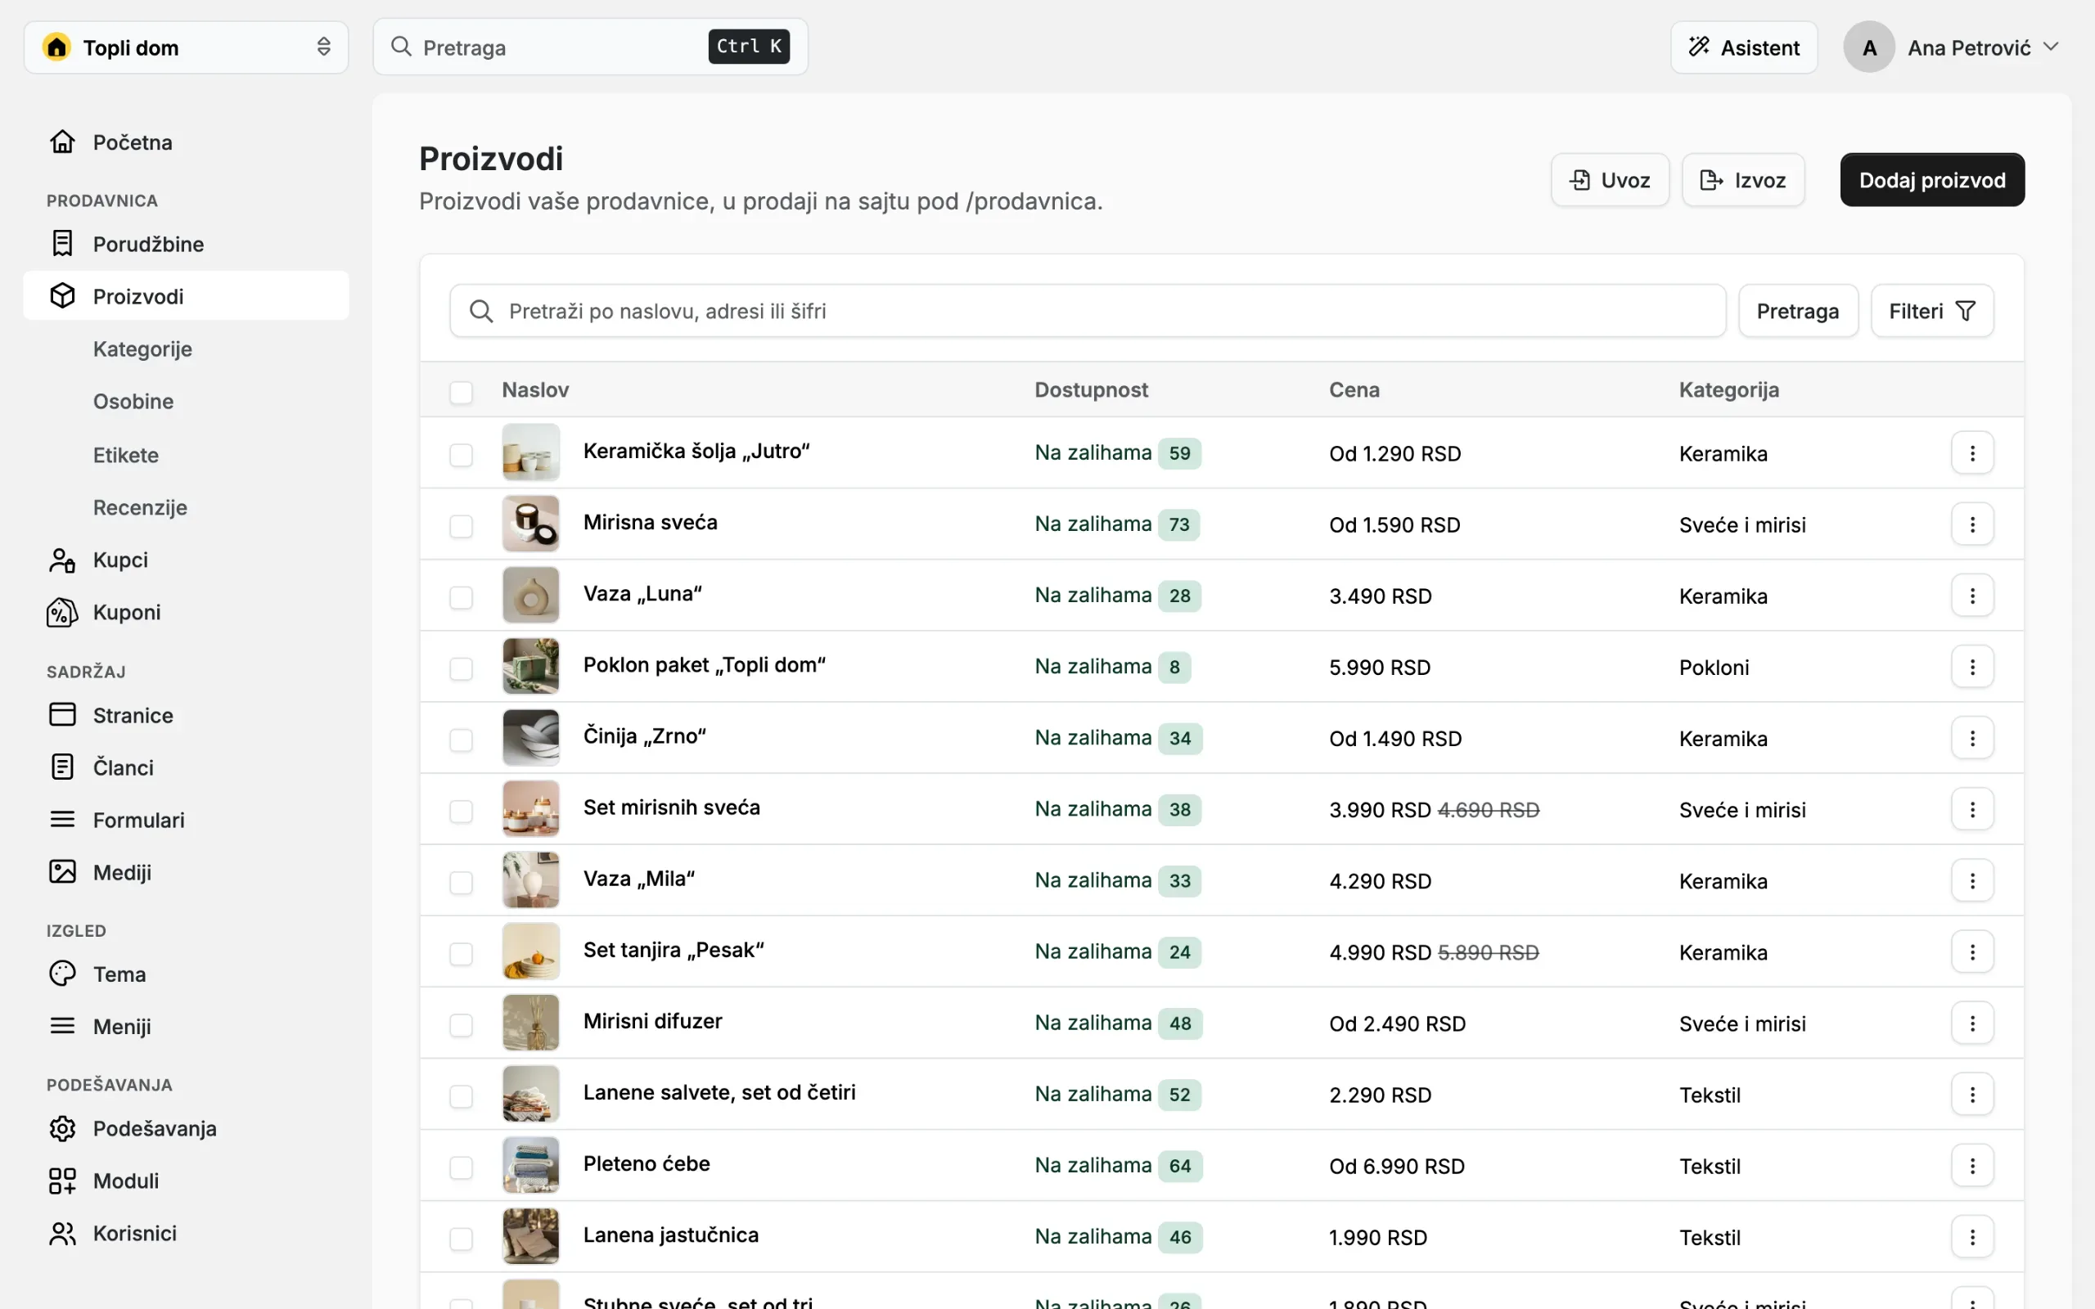Open the Tema palette icon

[62, 973]
